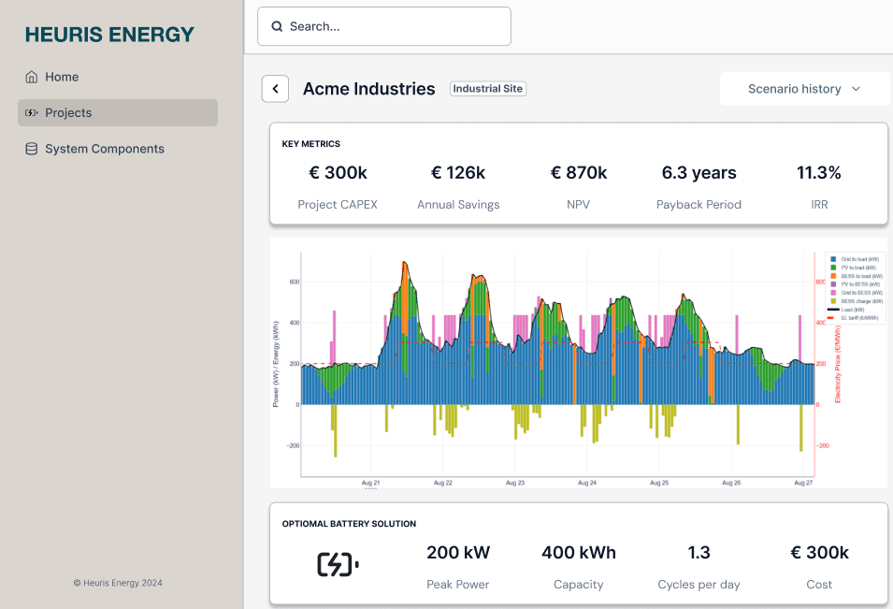Click the 6.3 years Payback Period value
Screen dimensions: 893x609
699,173
